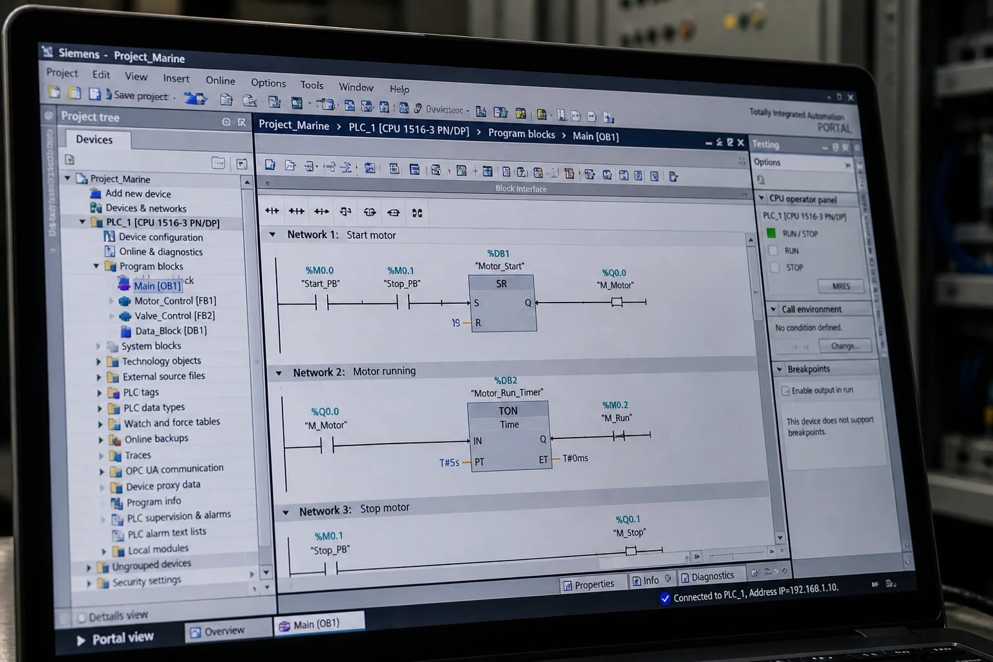Select Valve_Control [FB2] in the tree
Viewport: 993px width, 662px height.
click(x=175, y=315)
